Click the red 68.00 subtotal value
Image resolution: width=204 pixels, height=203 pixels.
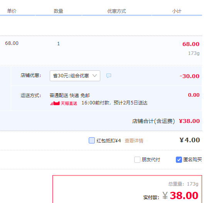point(191,44)
